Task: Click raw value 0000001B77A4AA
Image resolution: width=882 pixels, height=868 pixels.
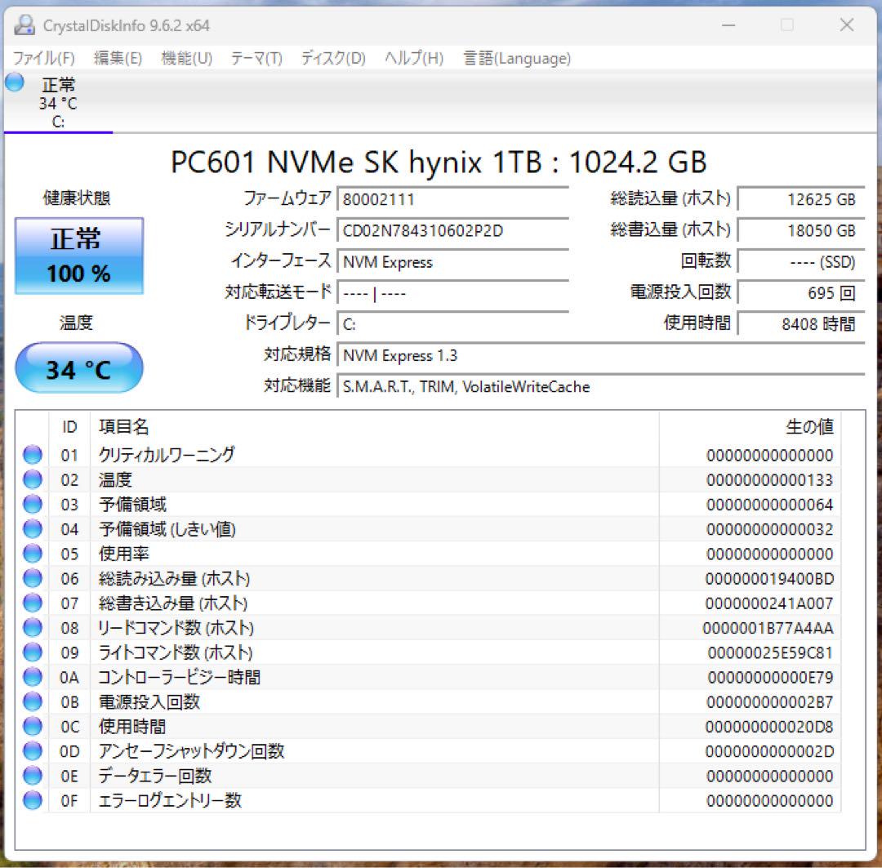Action: tap(768, 628)
